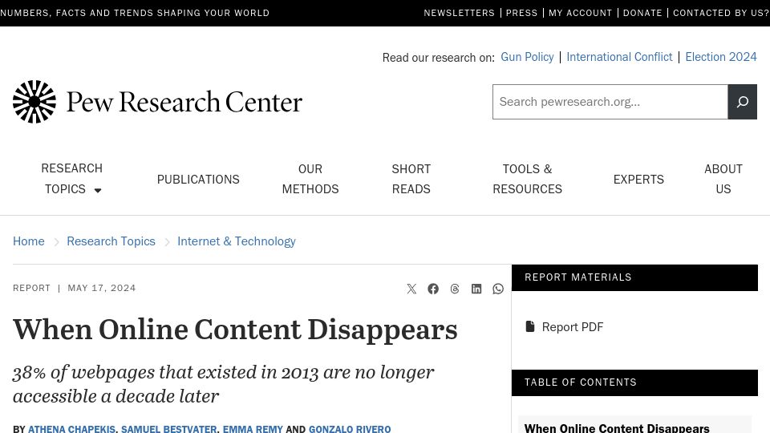This screenshot has height=433, width=770.
Task: Share the report on X
Action: coord(411,289)
